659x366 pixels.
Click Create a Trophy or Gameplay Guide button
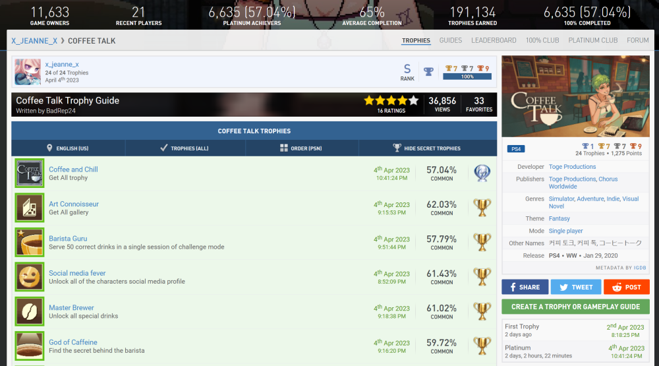click(575, 307)
